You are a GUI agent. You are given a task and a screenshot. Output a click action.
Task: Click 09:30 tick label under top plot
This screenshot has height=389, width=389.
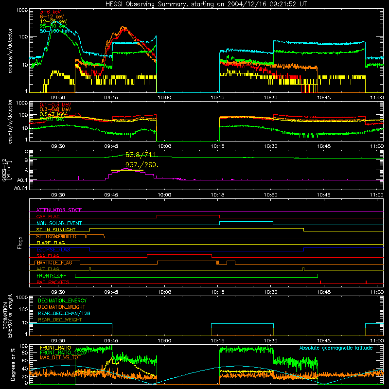(x=58, y=98)
